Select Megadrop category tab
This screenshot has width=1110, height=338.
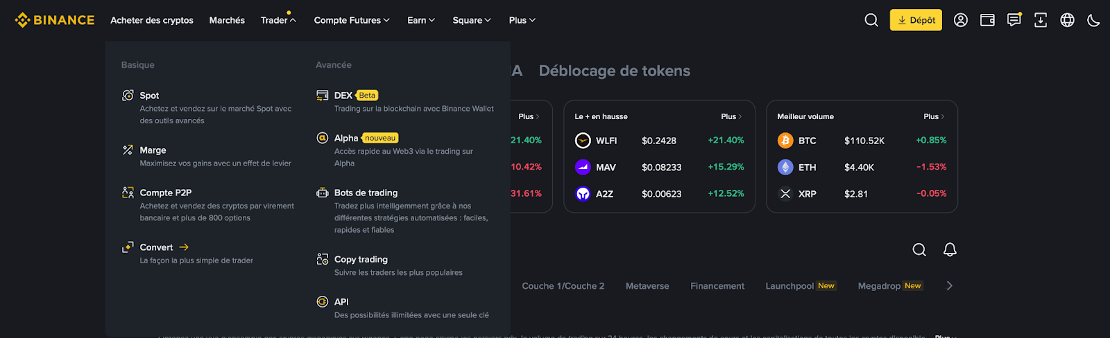point(890,286)
